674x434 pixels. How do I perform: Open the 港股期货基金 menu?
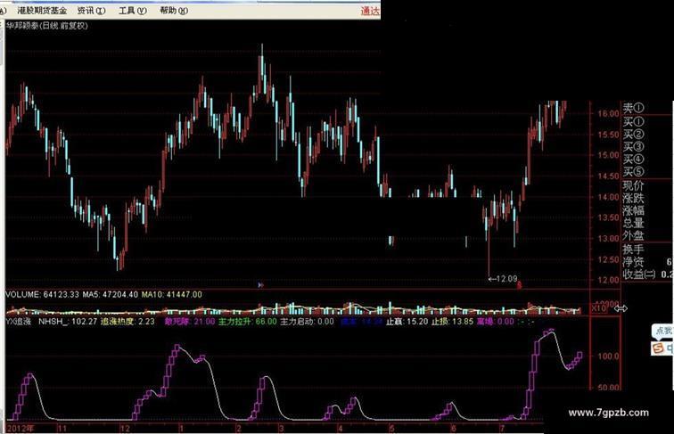pos(42,11)
